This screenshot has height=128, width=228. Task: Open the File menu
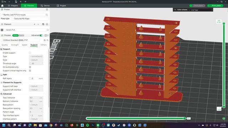(4, 1)
